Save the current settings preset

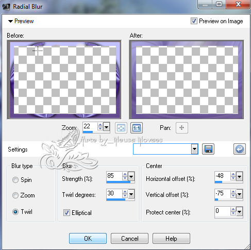click(208, 149)
